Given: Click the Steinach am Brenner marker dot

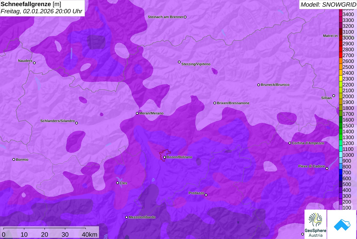Looking at the screenshot, I should pos(185,17).
